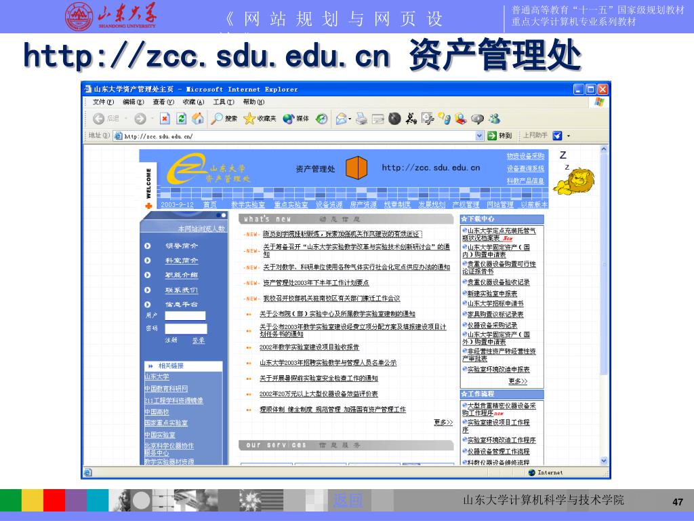Click the Print printer icon
The height and width of the screenshot is (521, 694).
(362, 119)
